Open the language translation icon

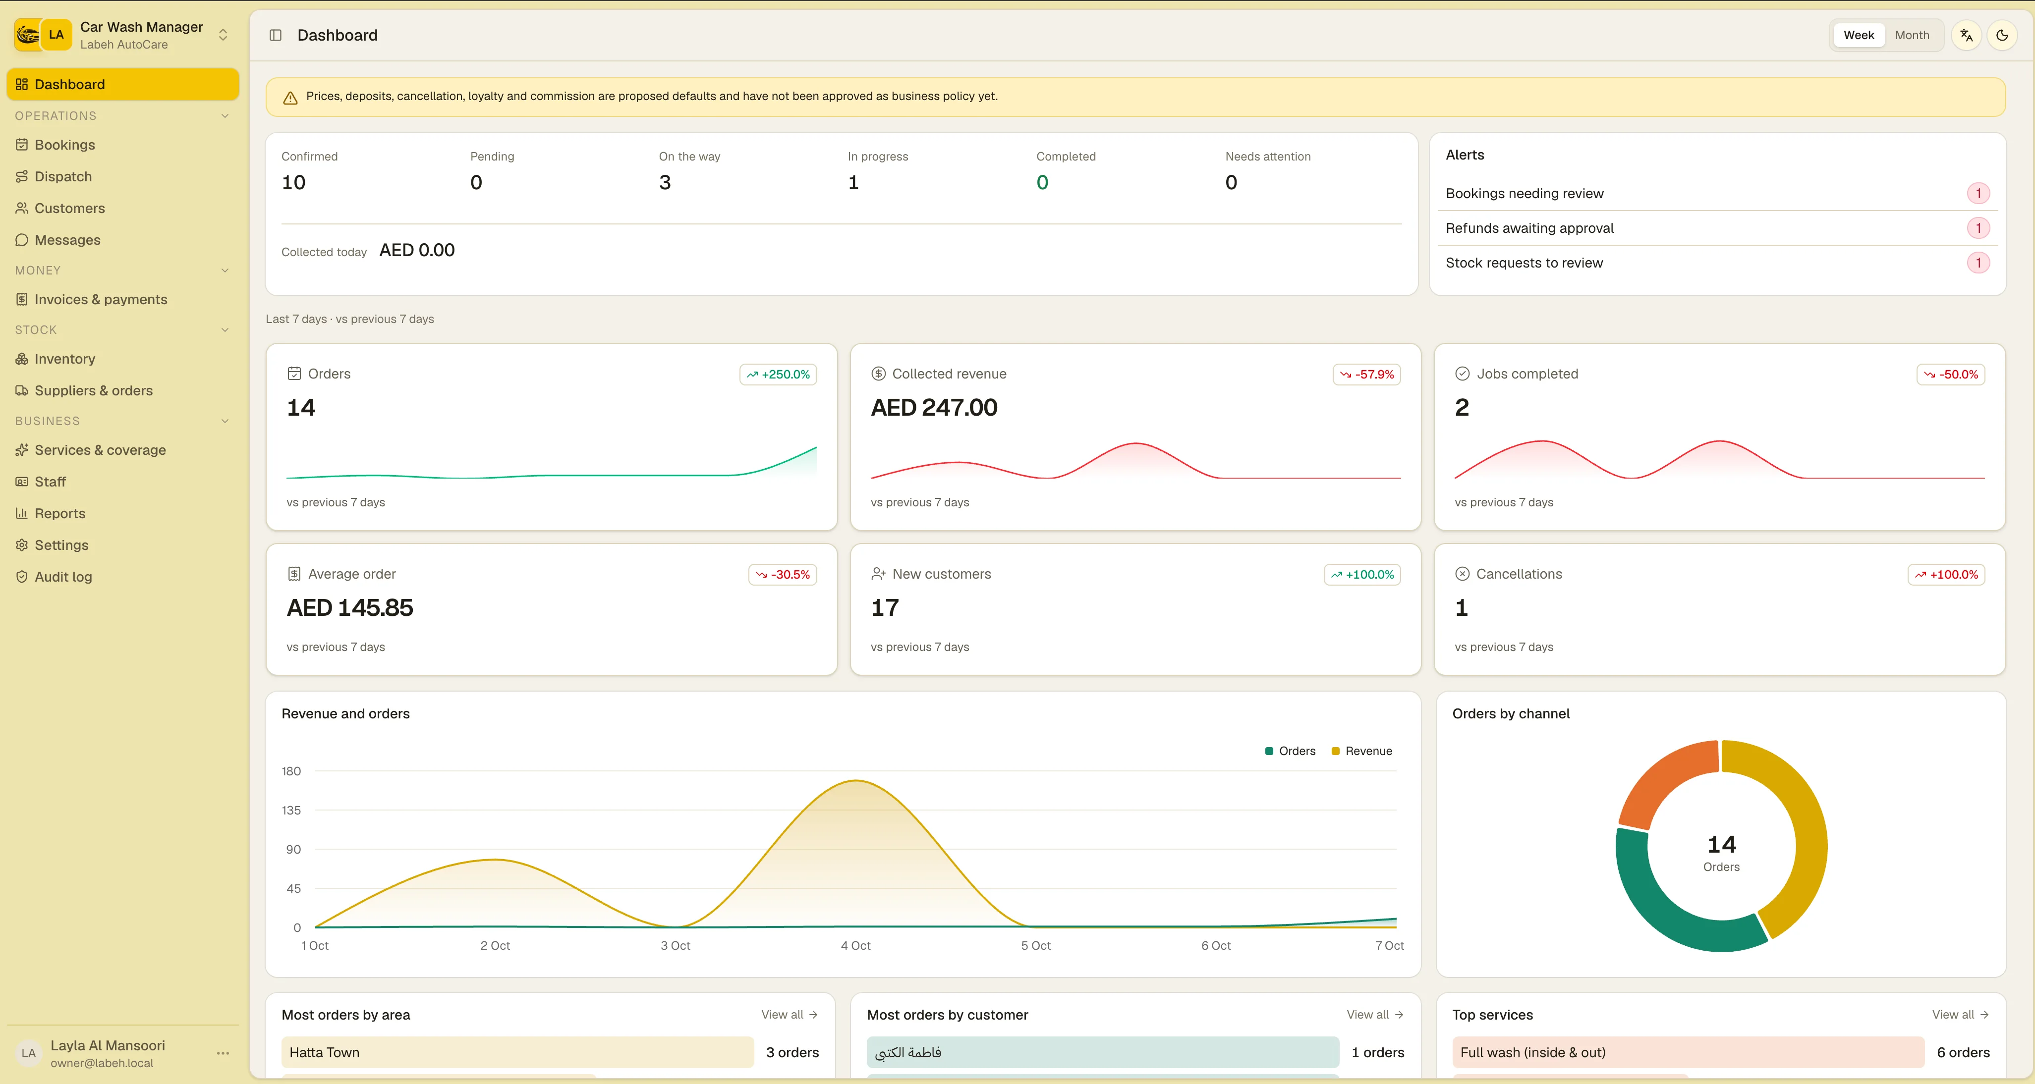click(x=1966, y=36)
